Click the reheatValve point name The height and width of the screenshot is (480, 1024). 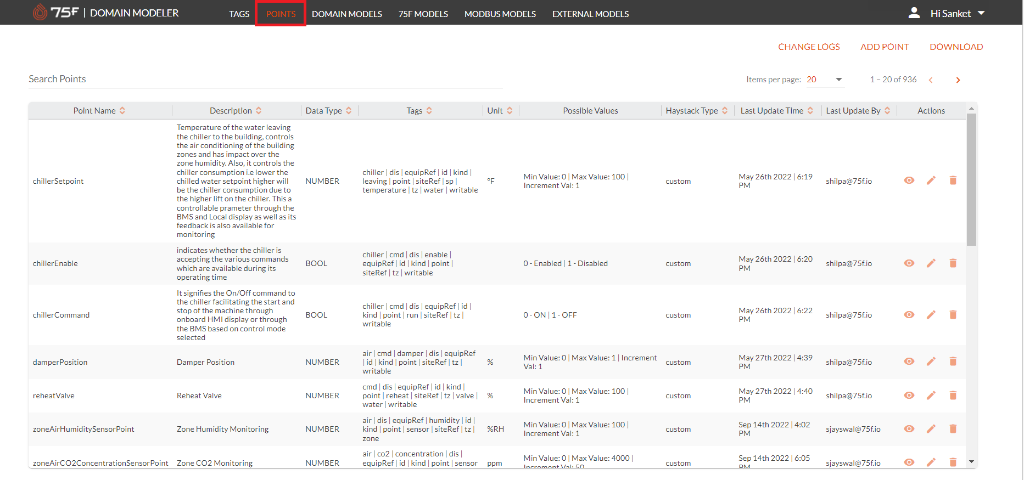click(54, 396)
